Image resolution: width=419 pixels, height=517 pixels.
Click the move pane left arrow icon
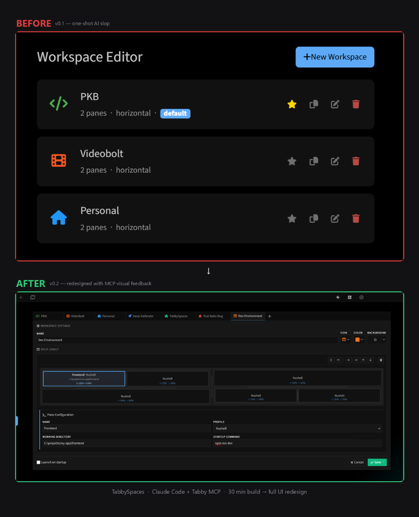349,360
